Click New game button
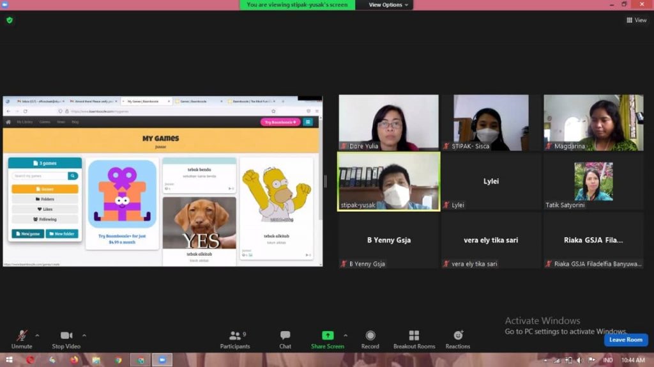 point(28,234)
